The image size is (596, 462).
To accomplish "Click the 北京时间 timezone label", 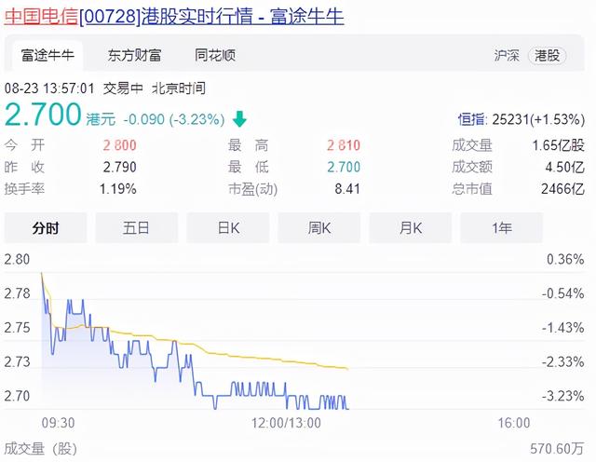I will [179, 88].
